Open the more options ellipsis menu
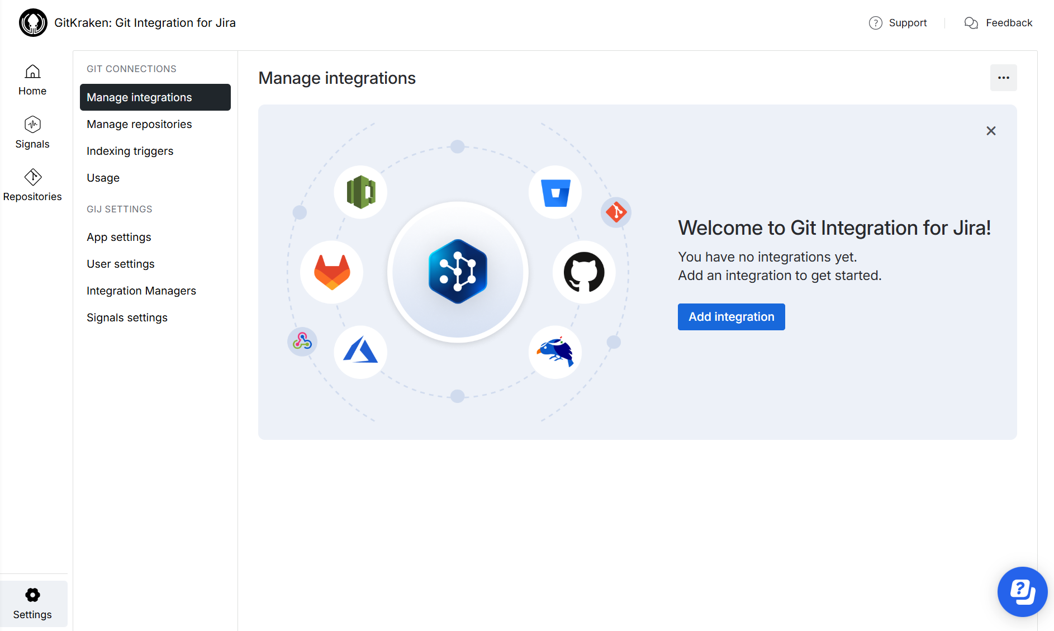 tap(1003, 78)
